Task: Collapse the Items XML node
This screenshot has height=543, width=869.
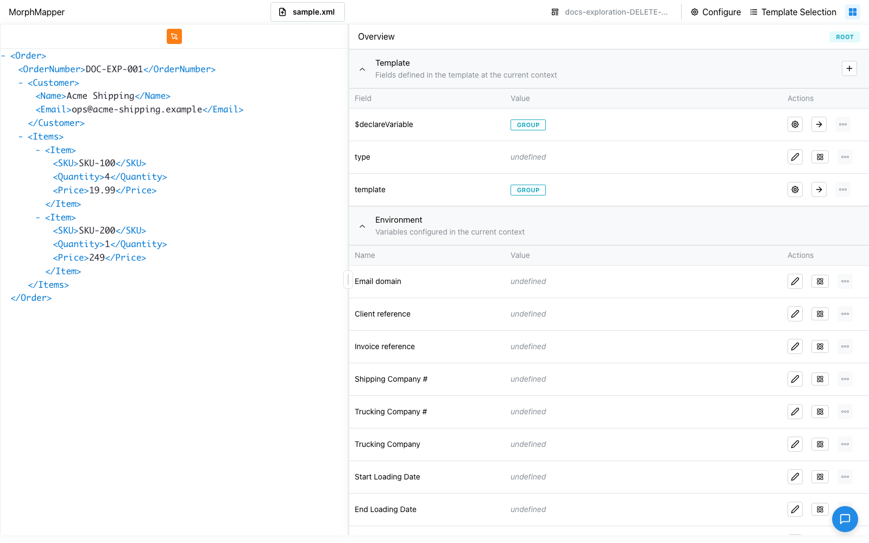Action: (21, 136)
